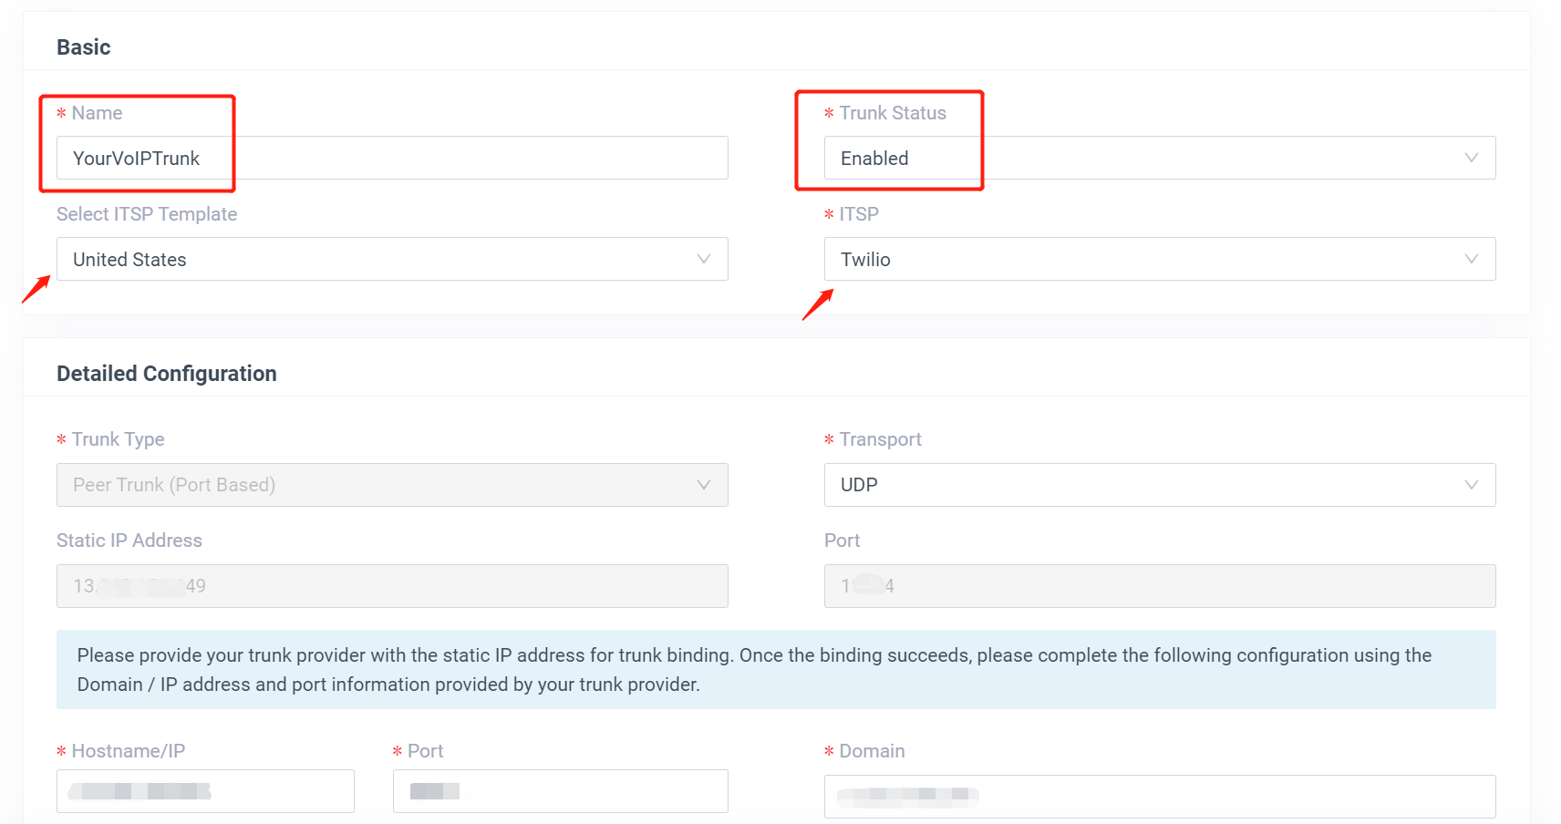Screen dimensions: 1561x824
Task: Click the blue trunk binding notice banner
Action: click(776, 669)
